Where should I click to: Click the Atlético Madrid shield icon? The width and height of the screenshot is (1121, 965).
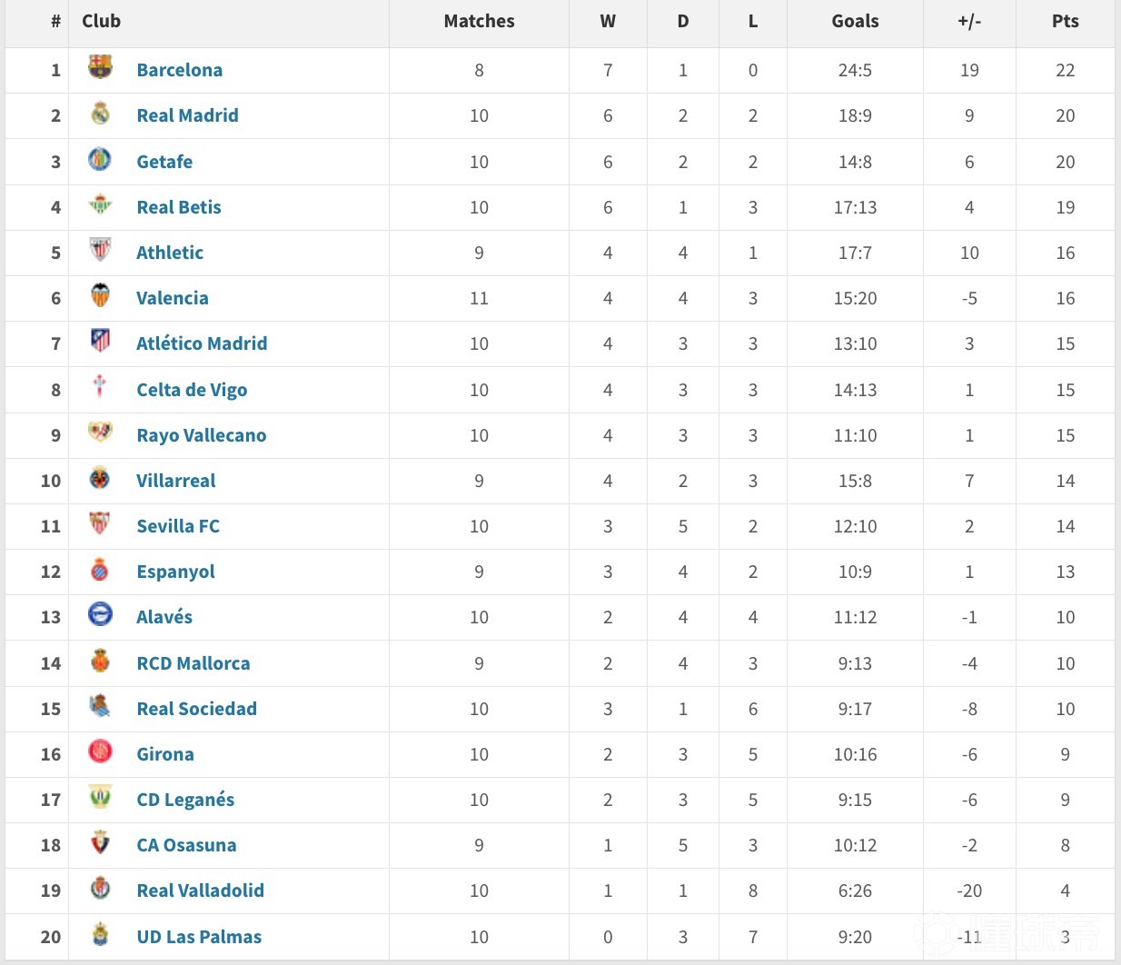100,341
